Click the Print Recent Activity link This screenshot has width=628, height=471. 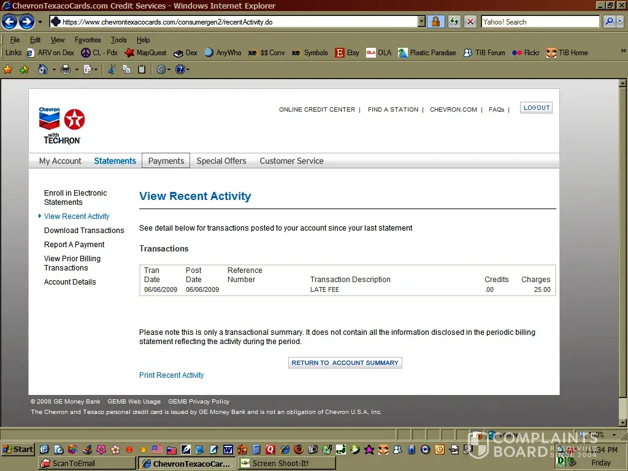(171, 375)
